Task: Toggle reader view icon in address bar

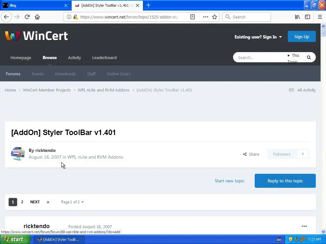Action: (193, 17)
